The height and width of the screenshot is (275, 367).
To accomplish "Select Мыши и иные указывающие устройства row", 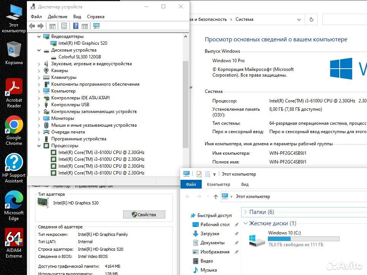I will [x=94, y=125].
